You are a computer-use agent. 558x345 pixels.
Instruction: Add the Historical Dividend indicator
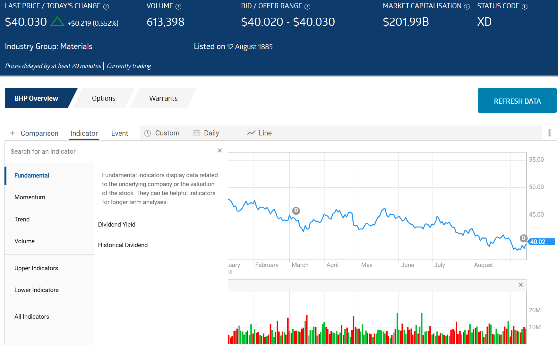click(123, 245)
